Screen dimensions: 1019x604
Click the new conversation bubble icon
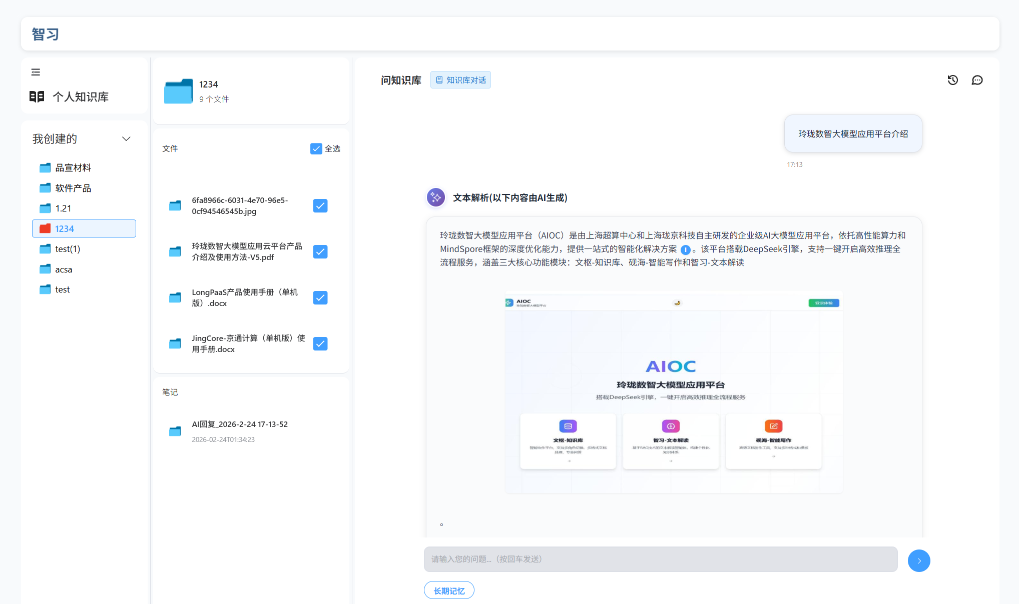click(x=977, y=80)
